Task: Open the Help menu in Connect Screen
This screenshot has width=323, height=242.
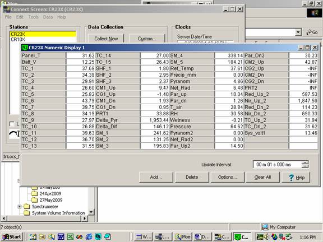Action: tap(62, 17)
